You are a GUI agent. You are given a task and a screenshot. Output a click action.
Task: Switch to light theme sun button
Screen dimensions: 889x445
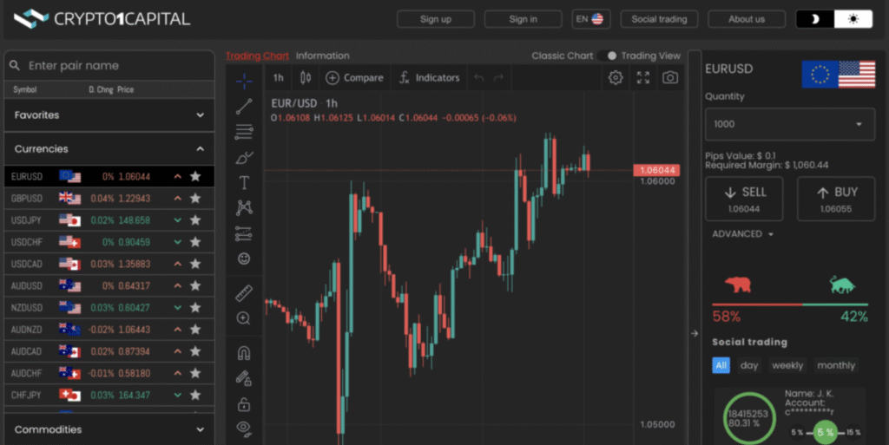[853, 19]
